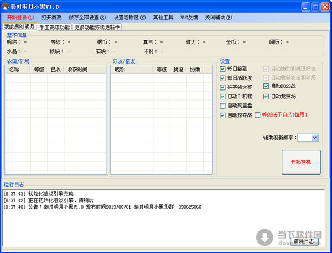Open the 设置老板键(K) menu item

click(x=129, y=18)
